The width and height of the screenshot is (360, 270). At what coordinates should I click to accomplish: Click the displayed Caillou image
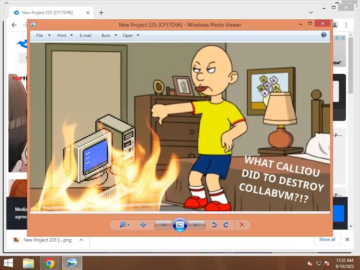(180, 127)
